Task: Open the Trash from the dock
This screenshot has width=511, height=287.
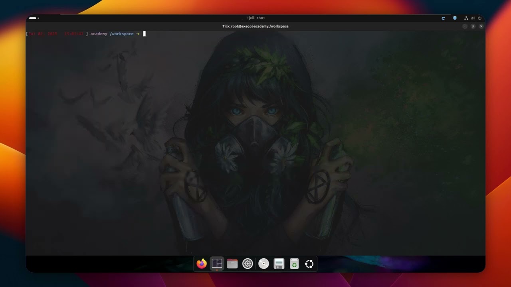Action: 294,263
